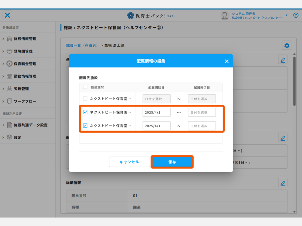Screen dimensions: 302x226
Task: Toggle the 勤務施設 select-all header checkbox
Action: pos(85,87)
